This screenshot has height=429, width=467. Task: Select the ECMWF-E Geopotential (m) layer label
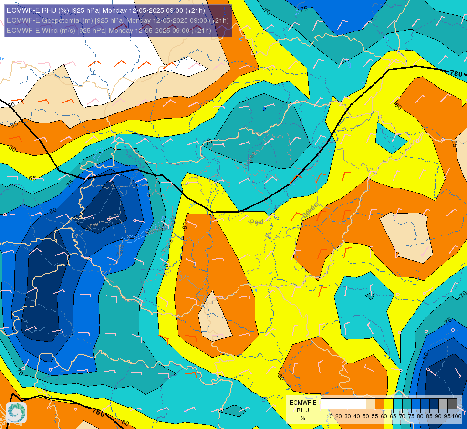coord(118,20)
